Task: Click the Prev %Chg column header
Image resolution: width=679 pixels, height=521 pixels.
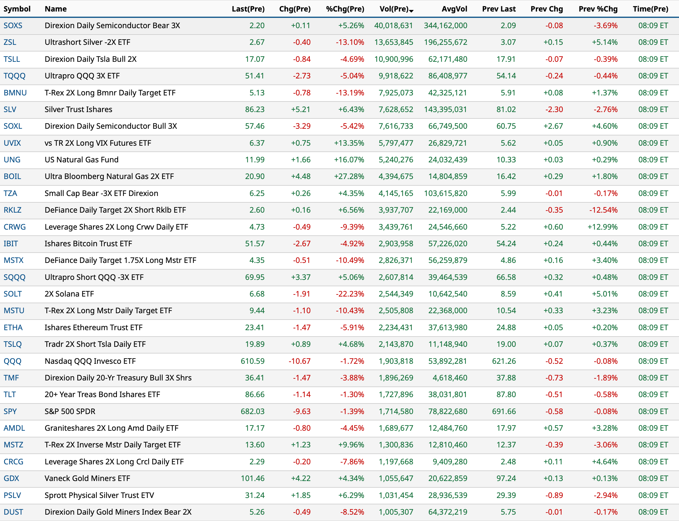Action: coord(598,9)
